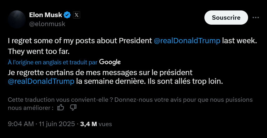Click the 3,4 M vues view count

pos(96,124)
